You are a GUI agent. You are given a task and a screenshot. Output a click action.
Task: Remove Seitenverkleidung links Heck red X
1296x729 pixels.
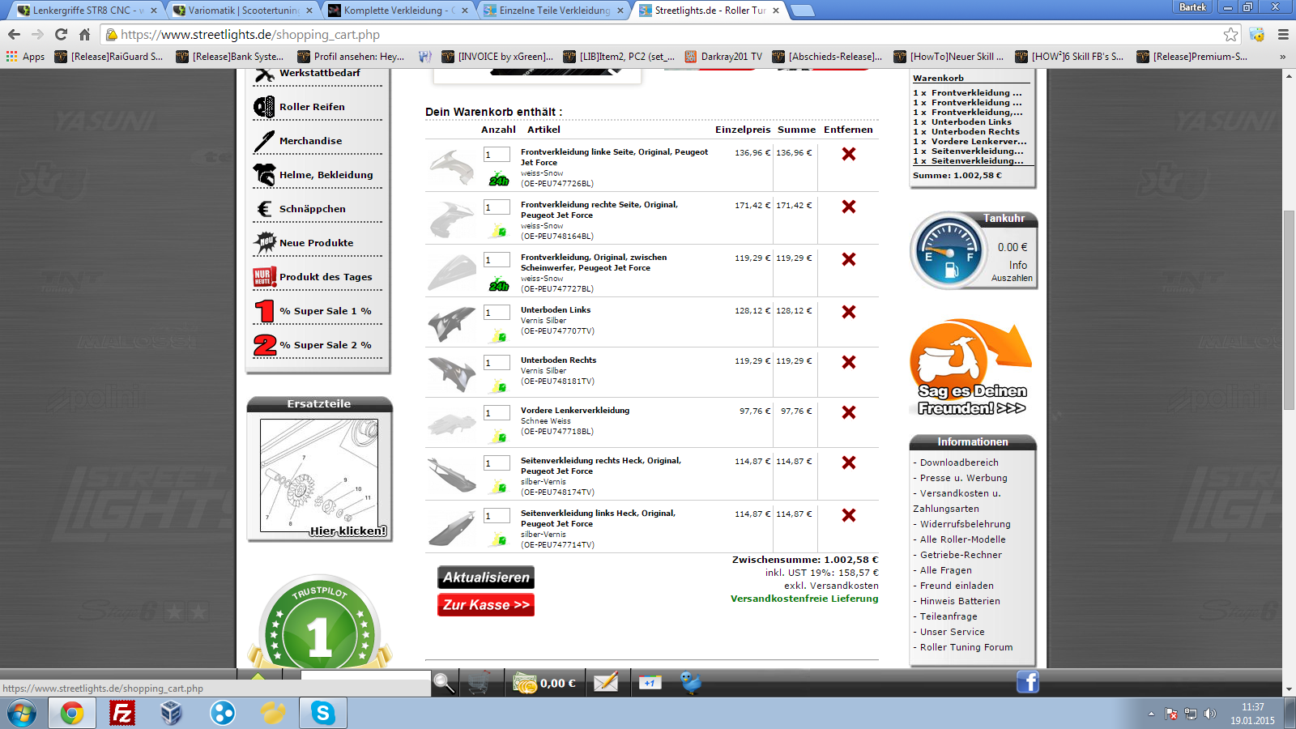[849, 515]
